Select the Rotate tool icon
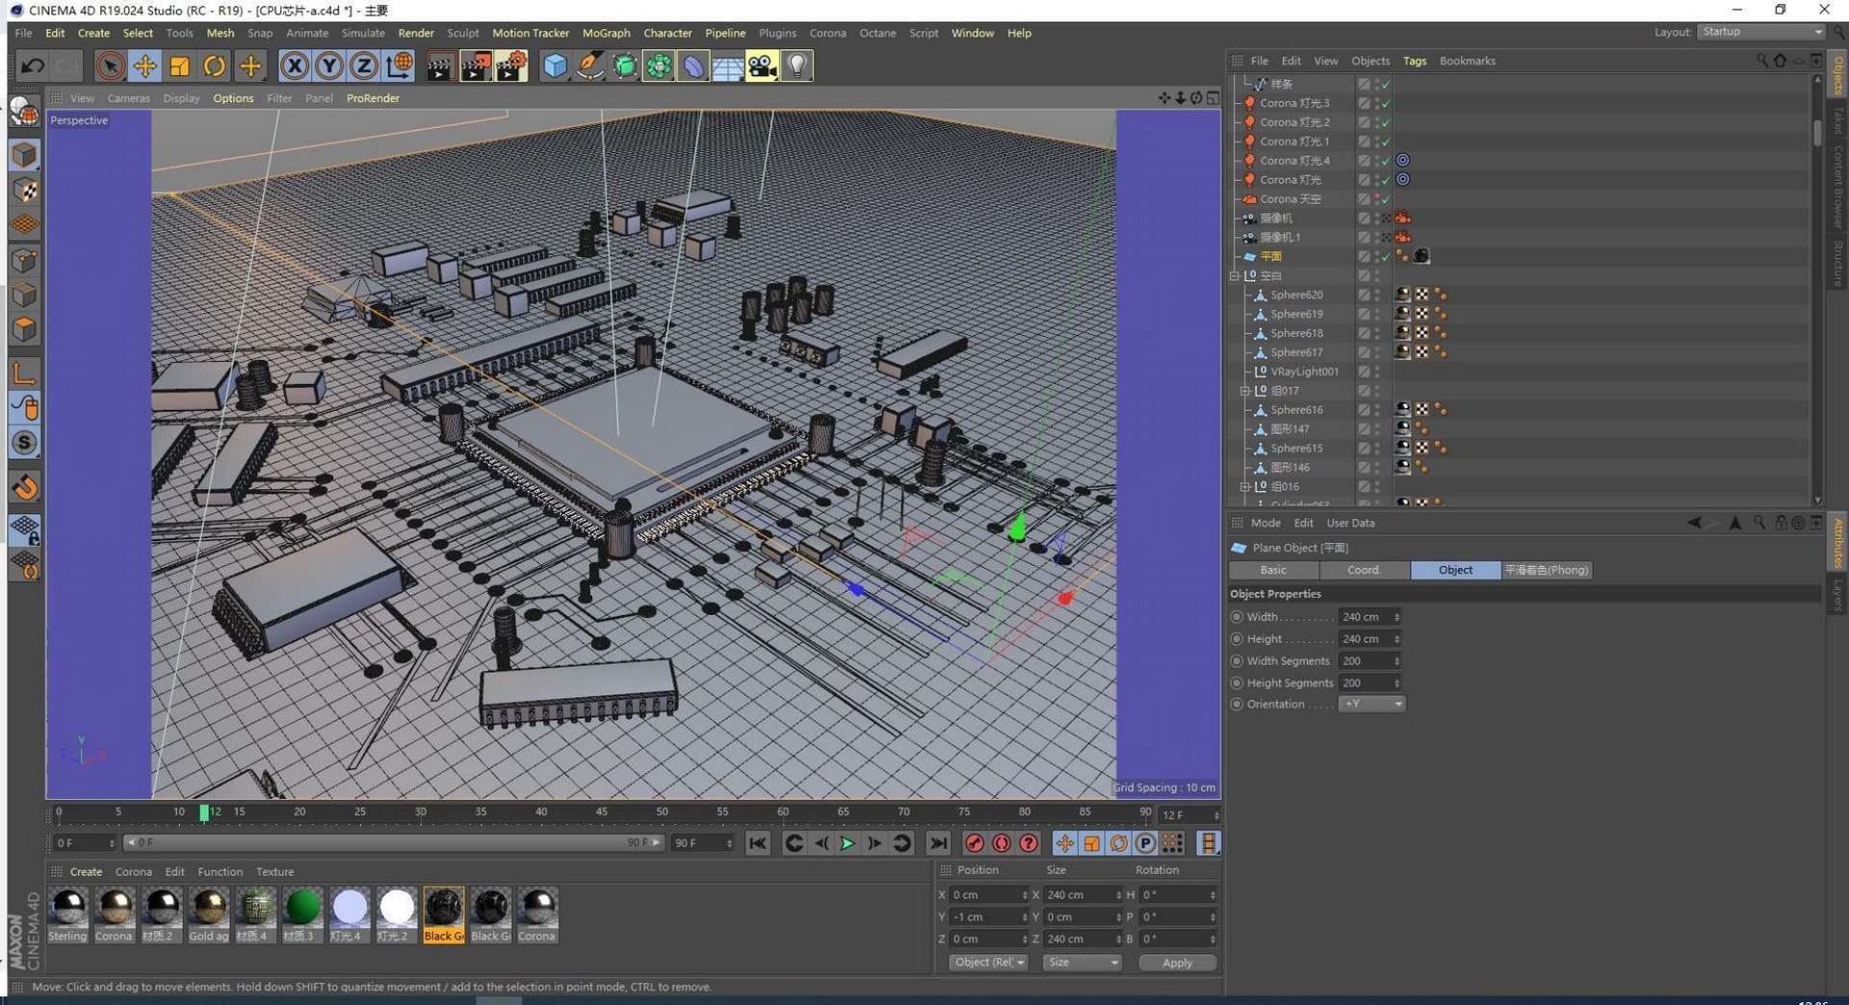 [214, 65]
